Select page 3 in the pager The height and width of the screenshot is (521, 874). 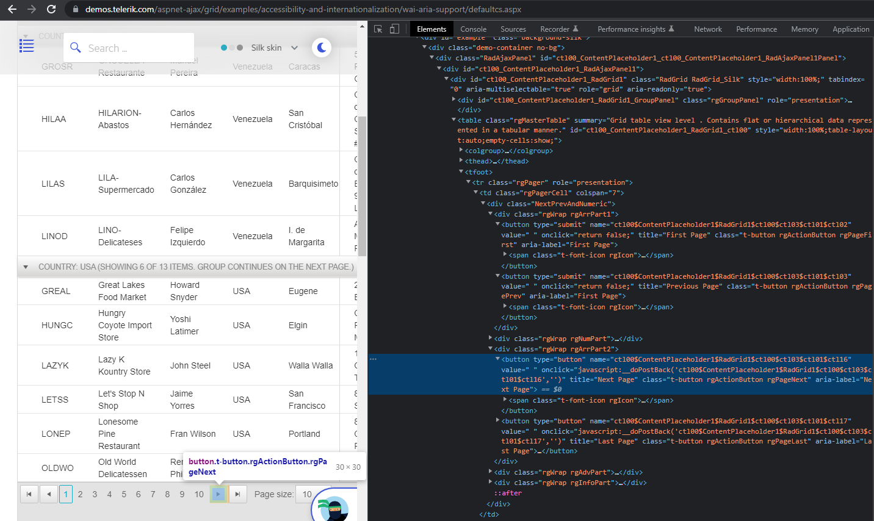coord(95,494)
